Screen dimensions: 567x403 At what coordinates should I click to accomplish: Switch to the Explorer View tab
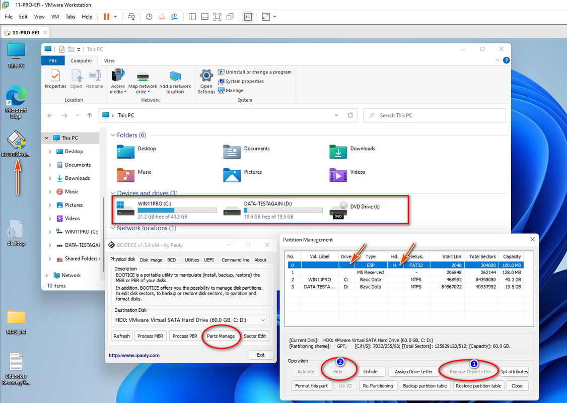[109, 61]
